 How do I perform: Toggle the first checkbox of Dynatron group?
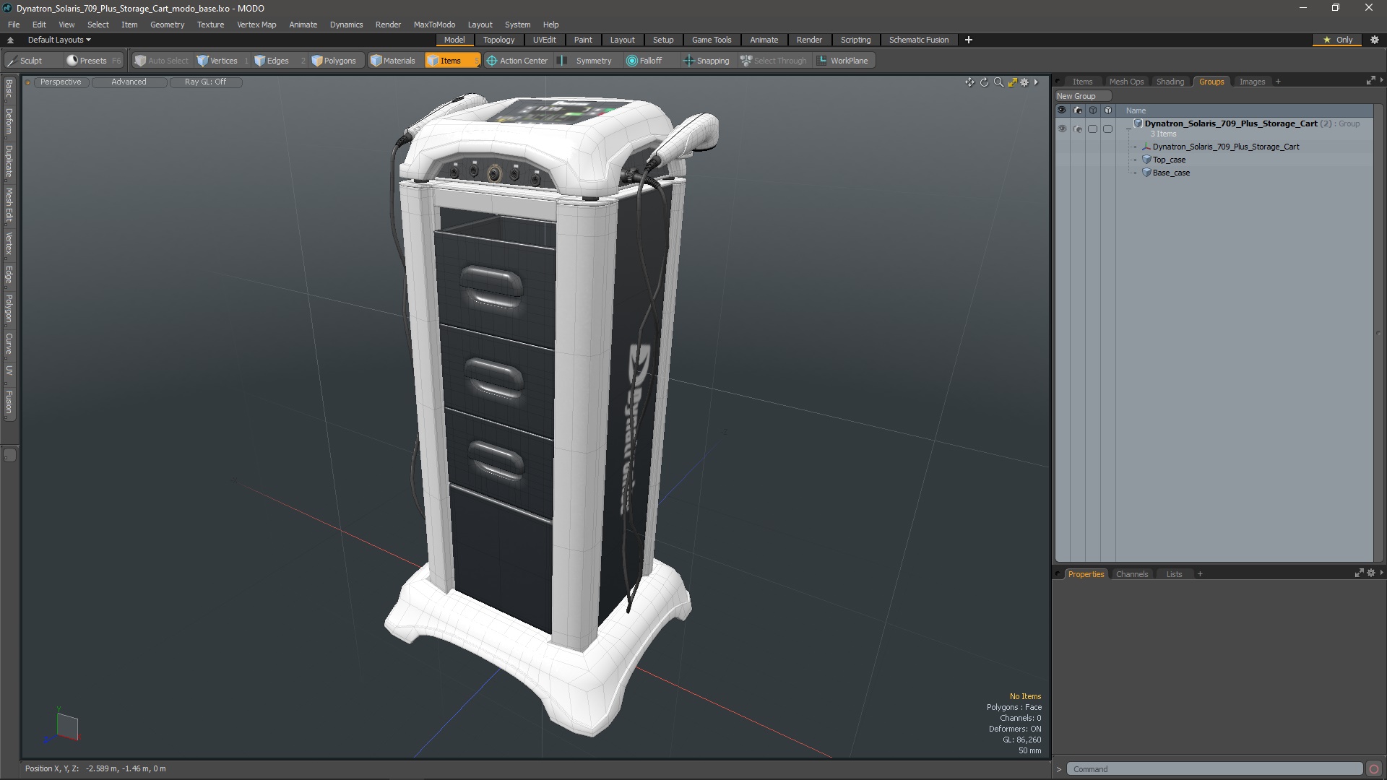[1092, 129]
